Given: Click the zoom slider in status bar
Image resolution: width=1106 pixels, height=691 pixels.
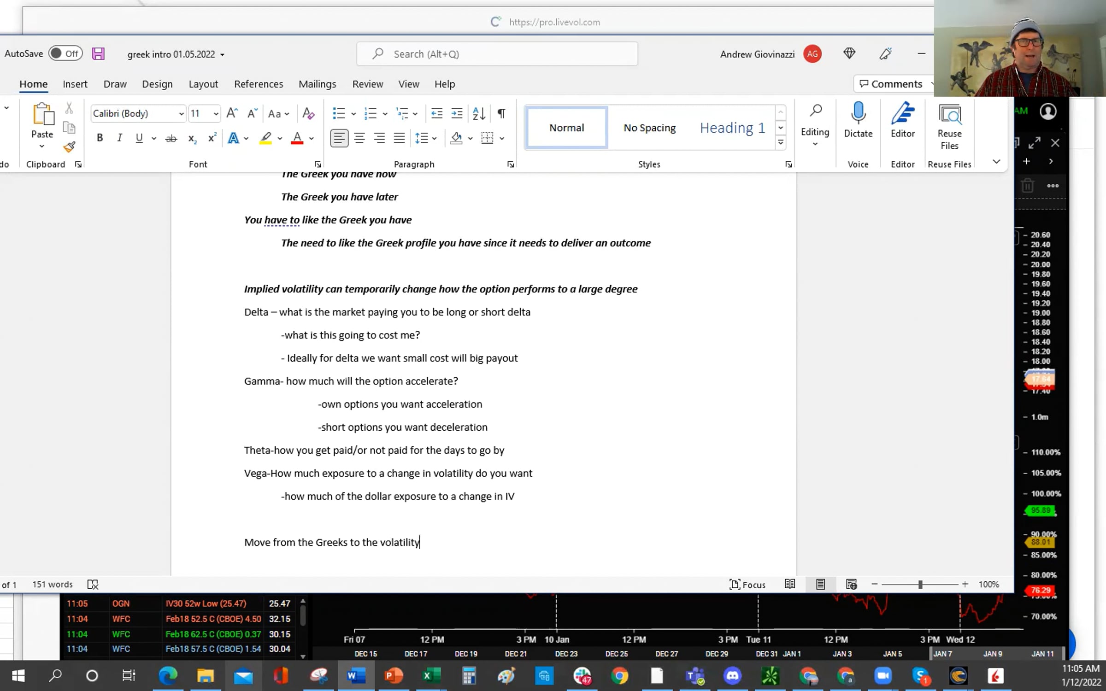Looking at the screenshot, I should point(920,585).
